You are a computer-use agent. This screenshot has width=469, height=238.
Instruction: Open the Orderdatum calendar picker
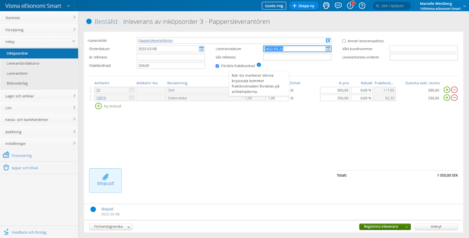[x=201, y=49]
